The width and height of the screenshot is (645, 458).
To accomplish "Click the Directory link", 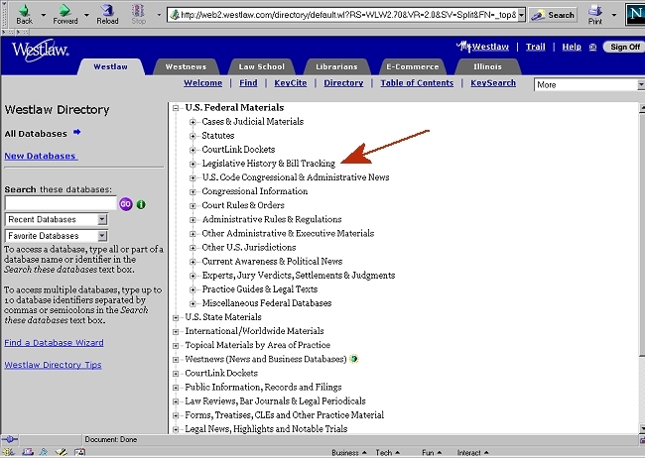I will point(343,83).
